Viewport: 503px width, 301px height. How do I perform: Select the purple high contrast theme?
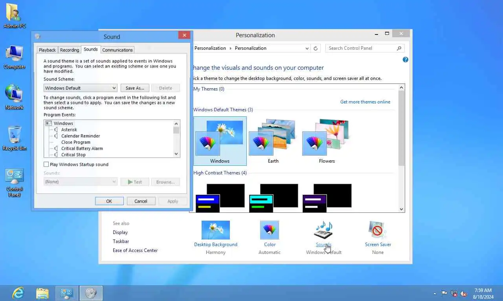[327, 198]
